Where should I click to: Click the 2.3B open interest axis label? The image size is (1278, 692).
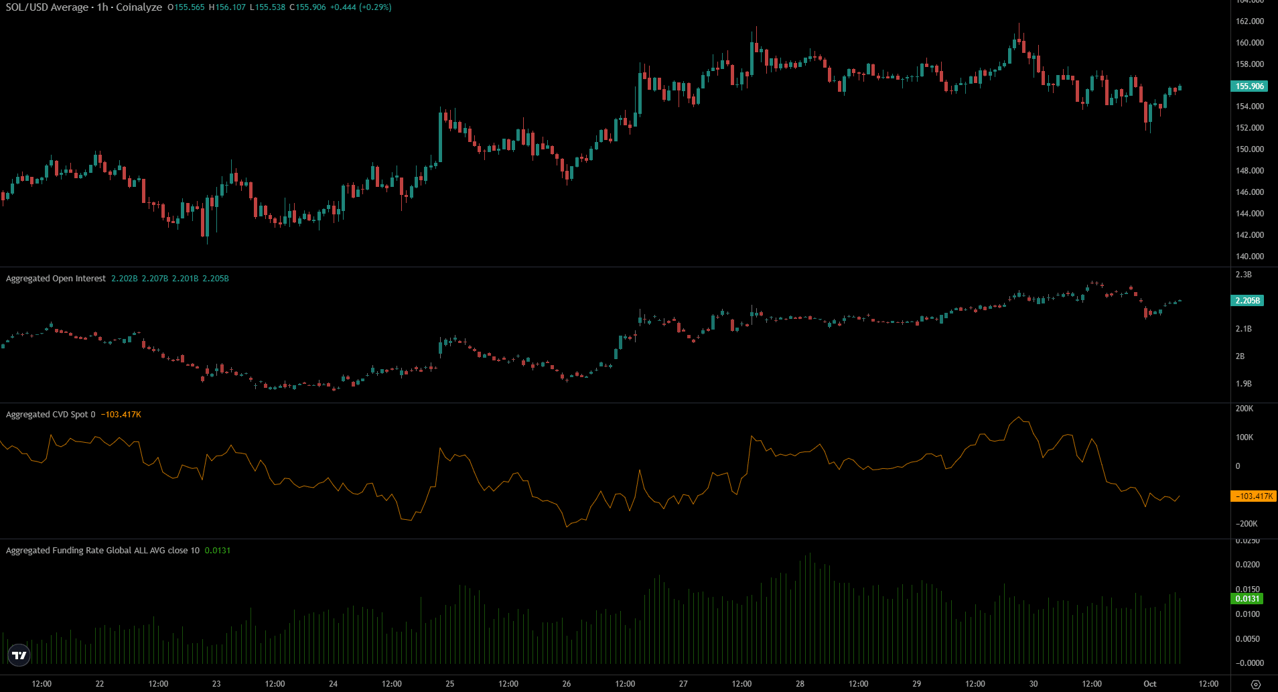1243,275
